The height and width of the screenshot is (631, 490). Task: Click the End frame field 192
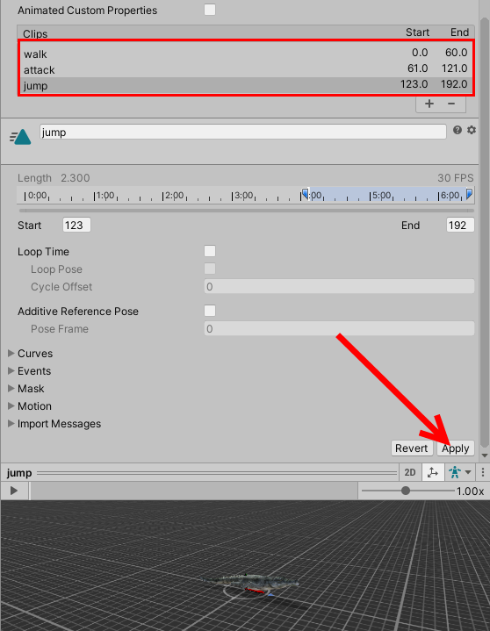click(x=460, y=225)
